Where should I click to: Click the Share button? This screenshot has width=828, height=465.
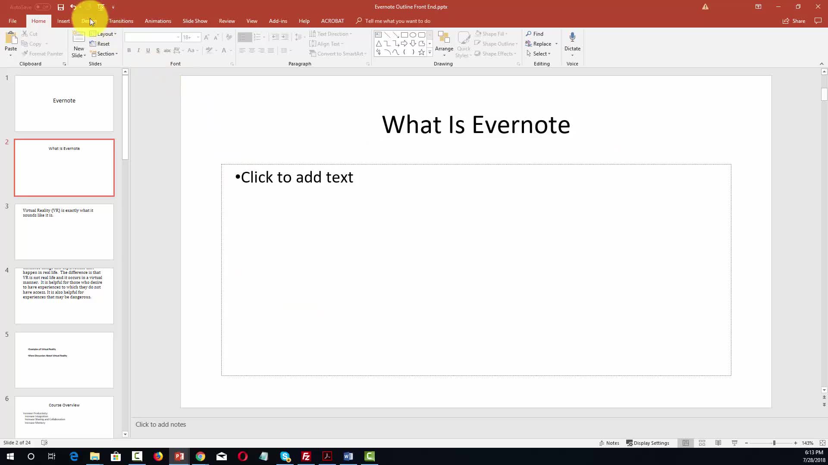click(794, 21)
